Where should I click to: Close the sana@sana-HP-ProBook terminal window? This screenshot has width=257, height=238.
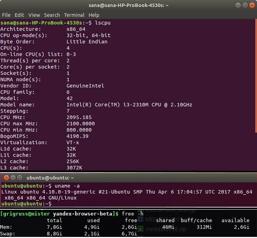[x=252, y=5]
